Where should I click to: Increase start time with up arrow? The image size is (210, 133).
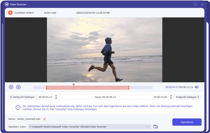click(x=56, y=96)
